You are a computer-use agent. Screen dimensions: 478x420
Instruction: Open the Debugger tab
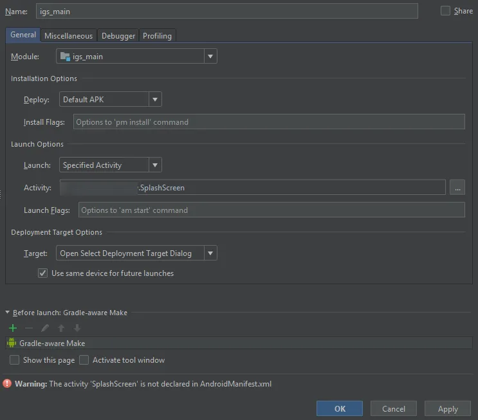[118, 36]
